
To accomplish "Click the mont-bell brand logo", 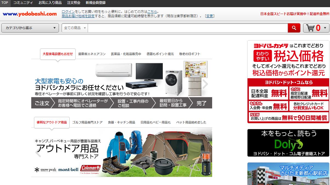I will (x=68, y=169).
